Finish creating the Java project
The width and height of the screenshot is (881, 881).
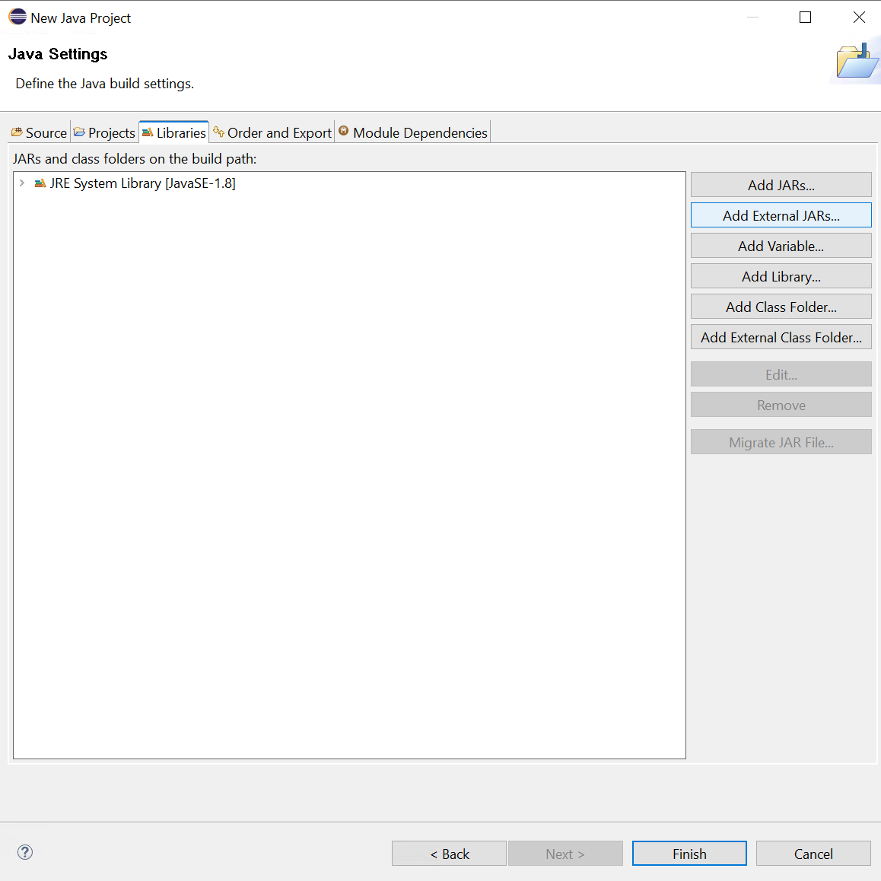[689, 854]
